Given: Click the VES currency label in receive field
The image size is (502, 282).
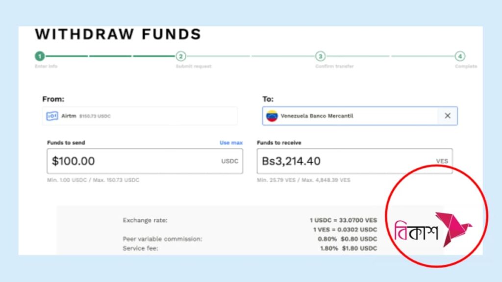Looking at the screenshot, I should [442, 161].
